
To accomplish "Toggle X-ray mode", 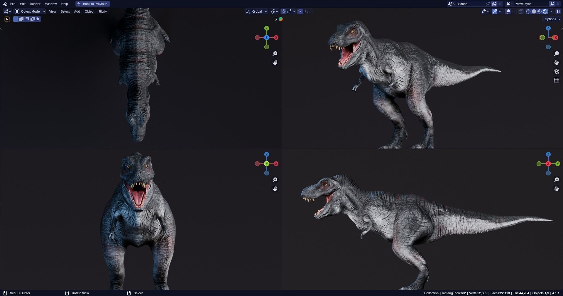I will click(521, 11).
